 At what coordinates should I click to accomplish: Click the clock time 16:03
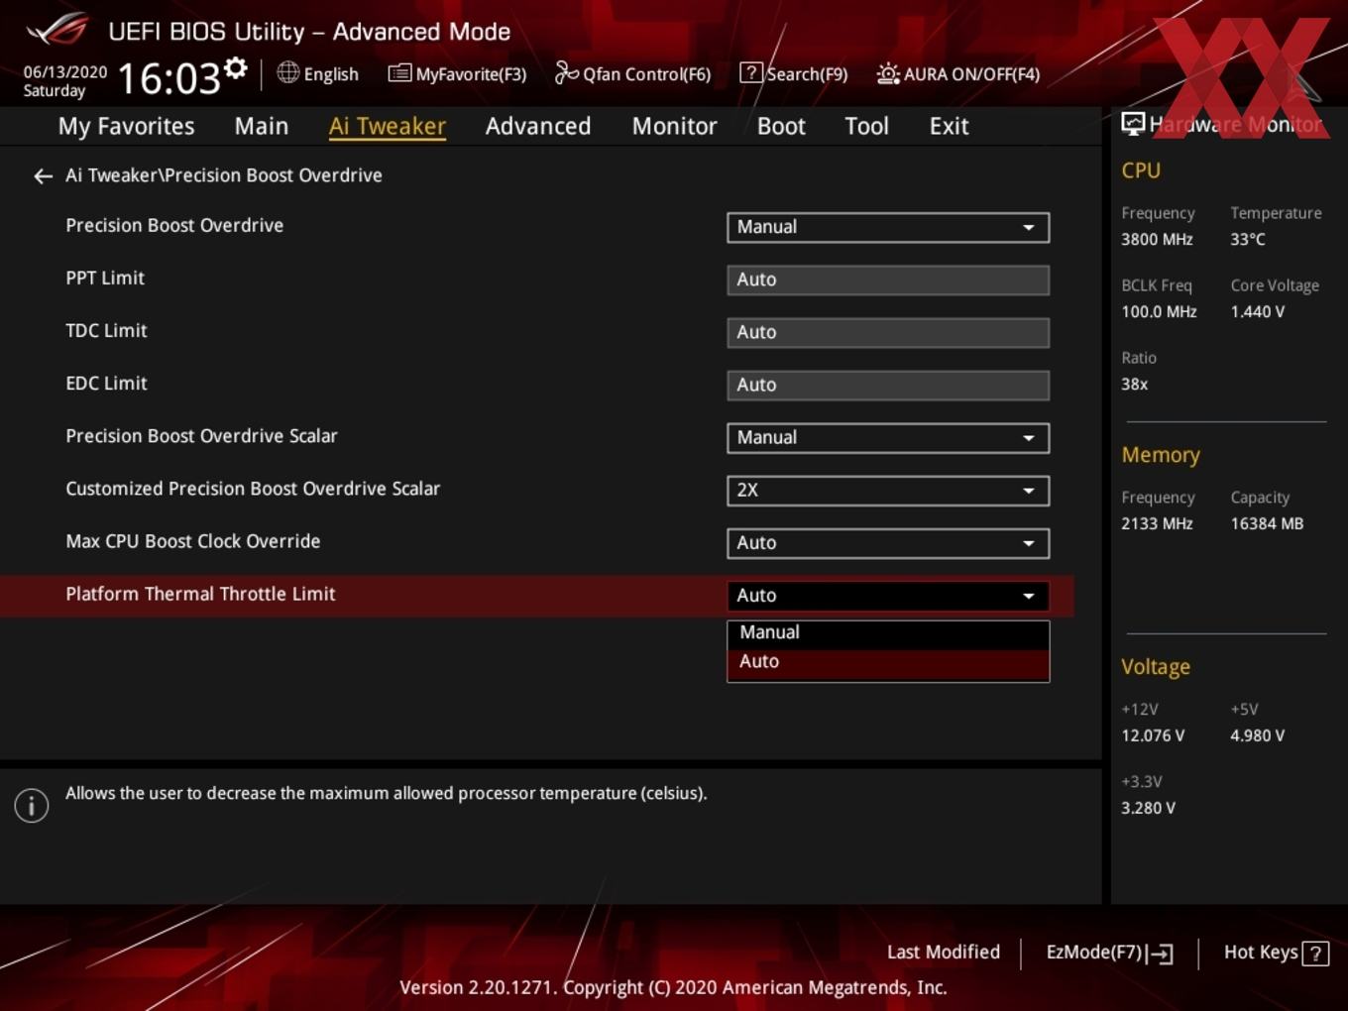pos(168,77)
